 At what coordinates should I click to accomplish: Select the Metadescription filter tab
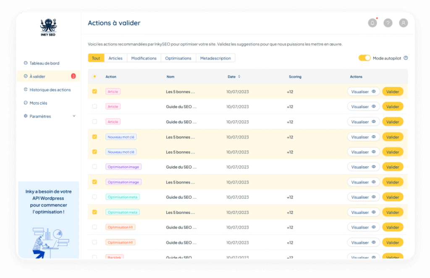pyautogui.click(x=215, y=58)
